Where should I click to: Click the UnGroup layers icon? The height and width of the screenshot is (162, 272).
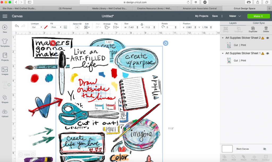(239, 30)
